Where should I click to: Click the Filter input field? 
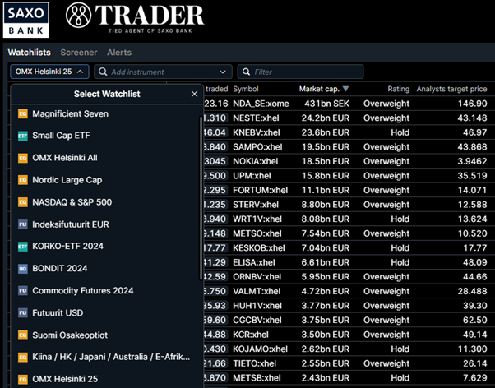click(x=300, y=72)
